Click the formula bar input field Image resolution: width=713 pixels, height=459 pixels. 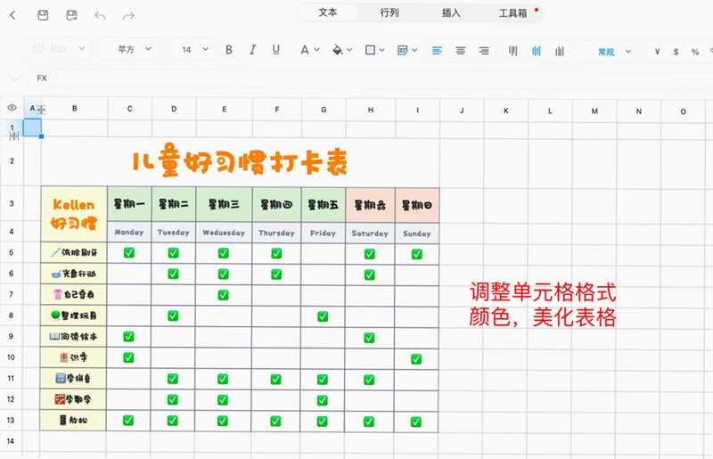point(382,78)
